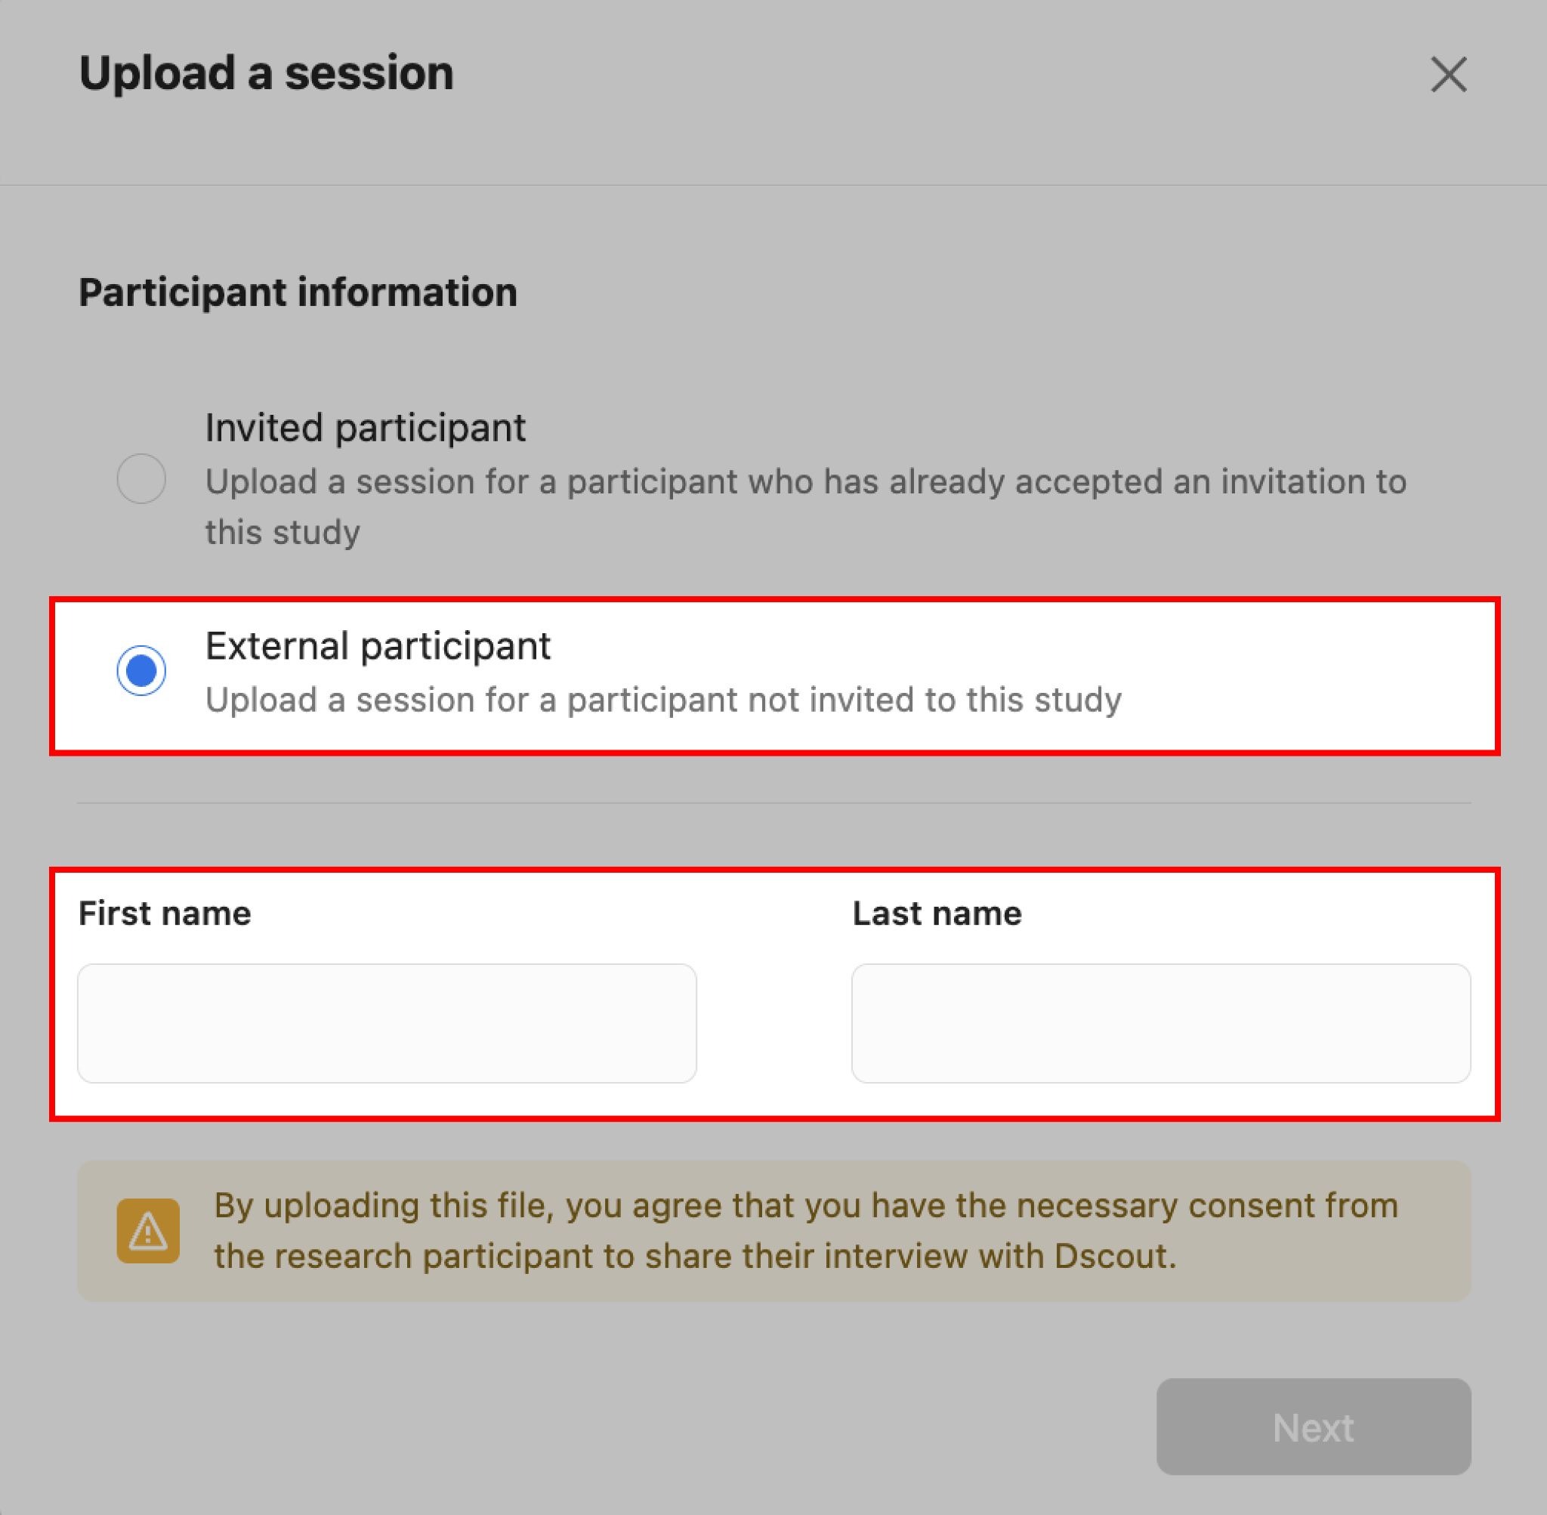Image resolution: width=1547 pixels, height=1515 pixels.
Task: Click the "First name" field label
Action: click(165, 914)
